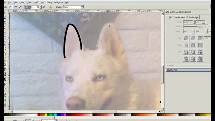Toggle the ruler lock icon at ruler corner
This screenshot has width=215, height=121.
(8, 11)
